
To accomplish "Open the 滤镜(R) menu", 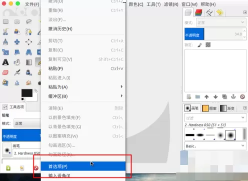I will coord(171,4).
